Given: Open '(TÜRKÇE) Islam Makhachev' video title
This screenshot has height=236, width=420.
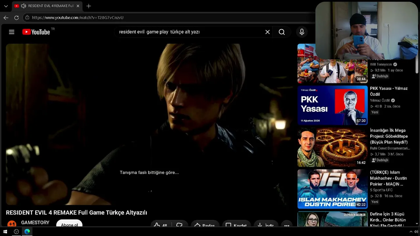Looking at the screenshot, I should click(x=388, y=178).
